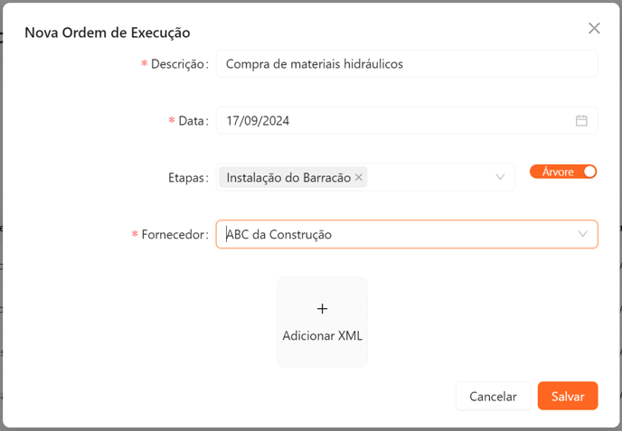Click the Data field showing 17/09/2024

point(407,120)
